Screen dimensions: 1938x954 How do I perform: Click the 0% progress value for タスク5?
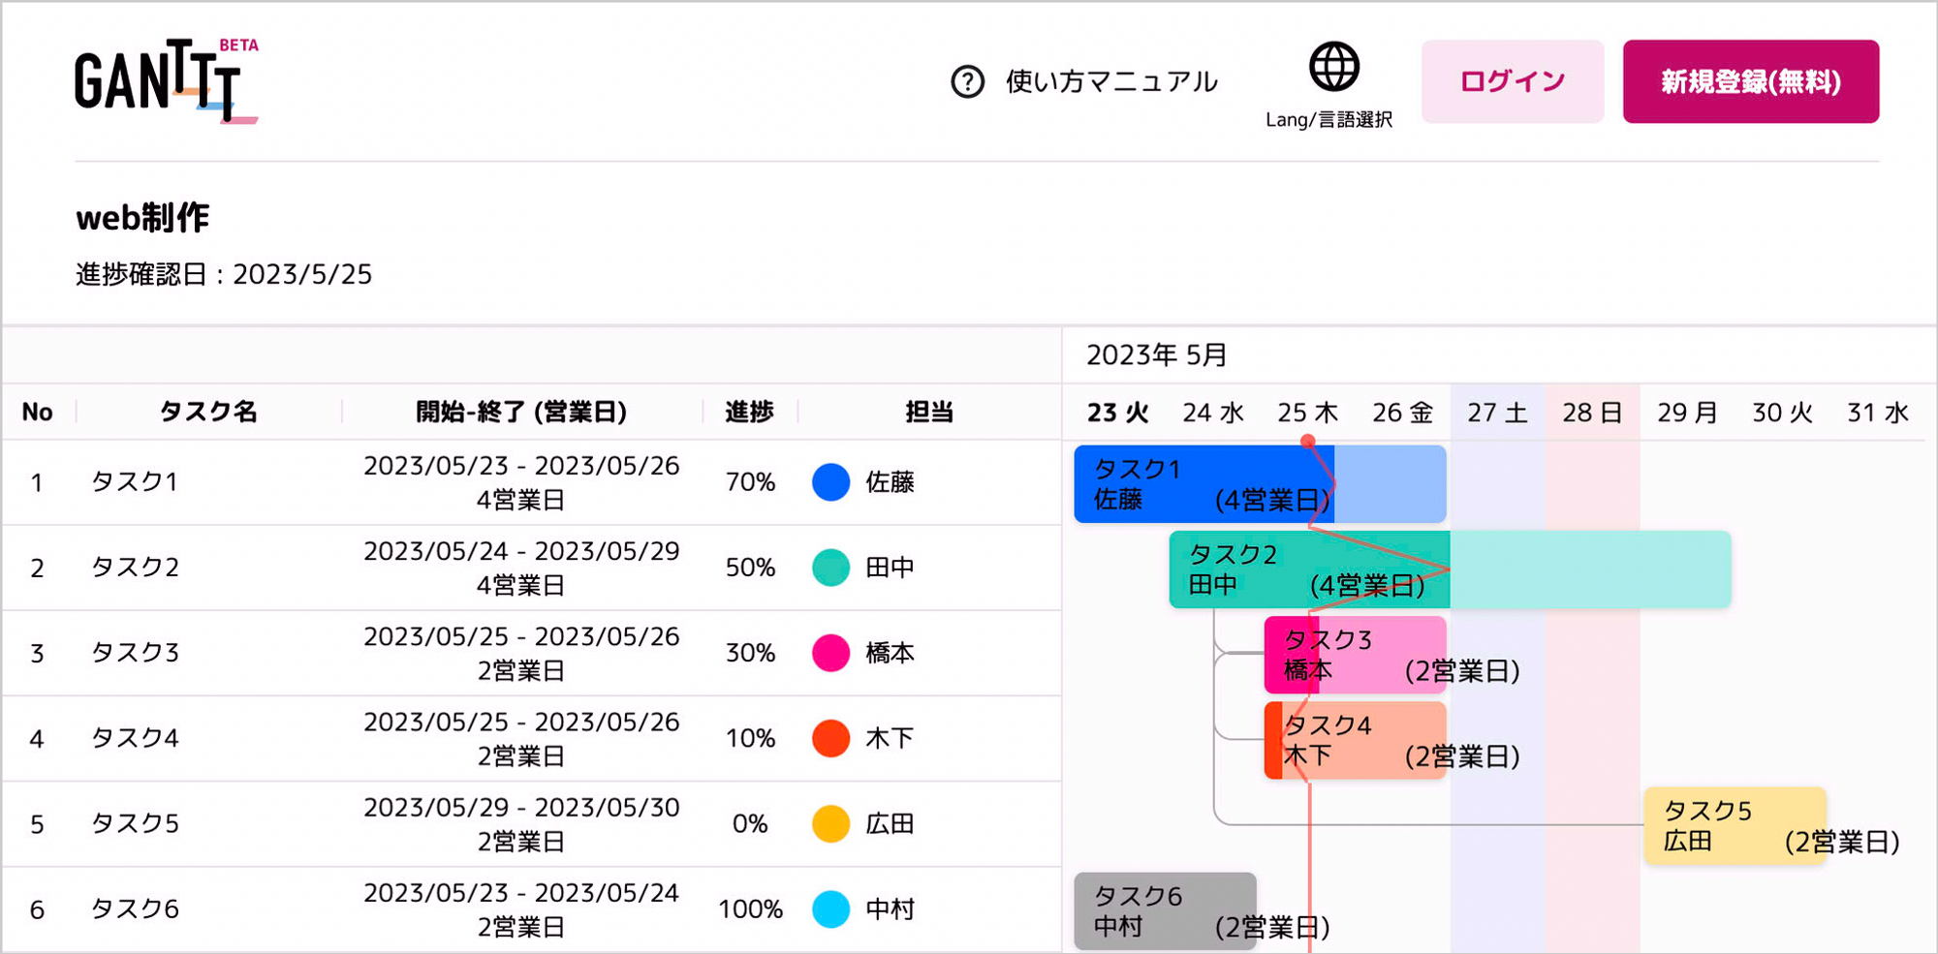pos(750,823)
